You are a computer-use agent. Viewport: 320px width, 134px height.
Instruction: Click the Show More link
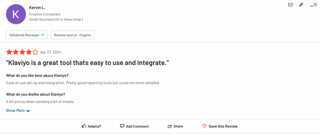point(15,111)
